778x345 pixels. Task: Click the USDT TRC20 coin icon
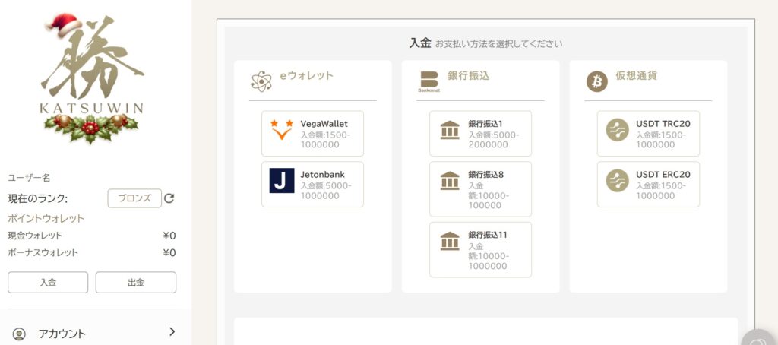(x=617, y=129)
